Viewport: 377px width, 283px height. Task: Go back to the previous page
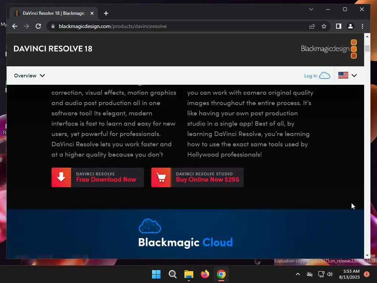point(15,26)
